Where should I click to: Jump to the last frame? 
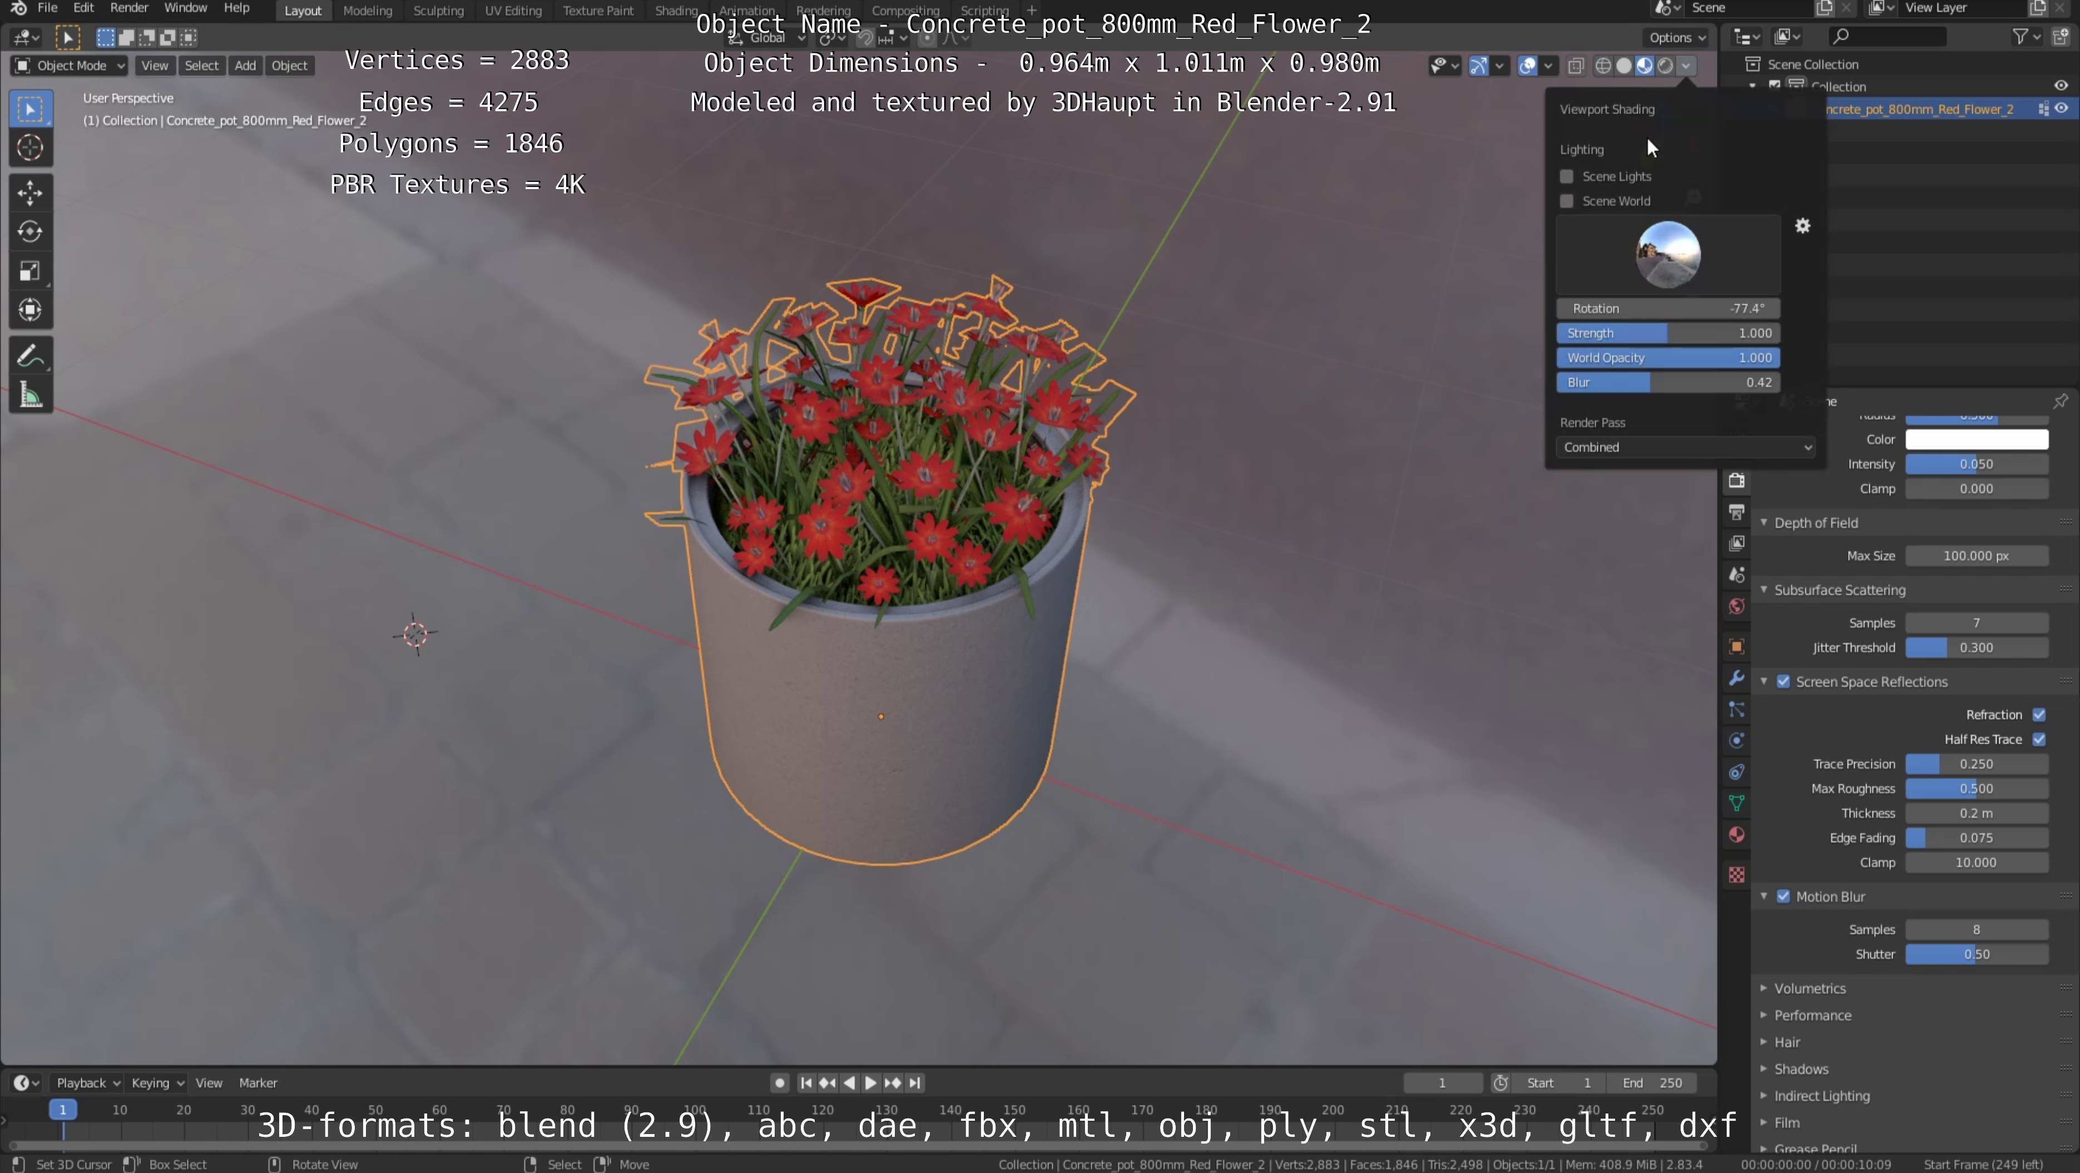[914, 1083]
